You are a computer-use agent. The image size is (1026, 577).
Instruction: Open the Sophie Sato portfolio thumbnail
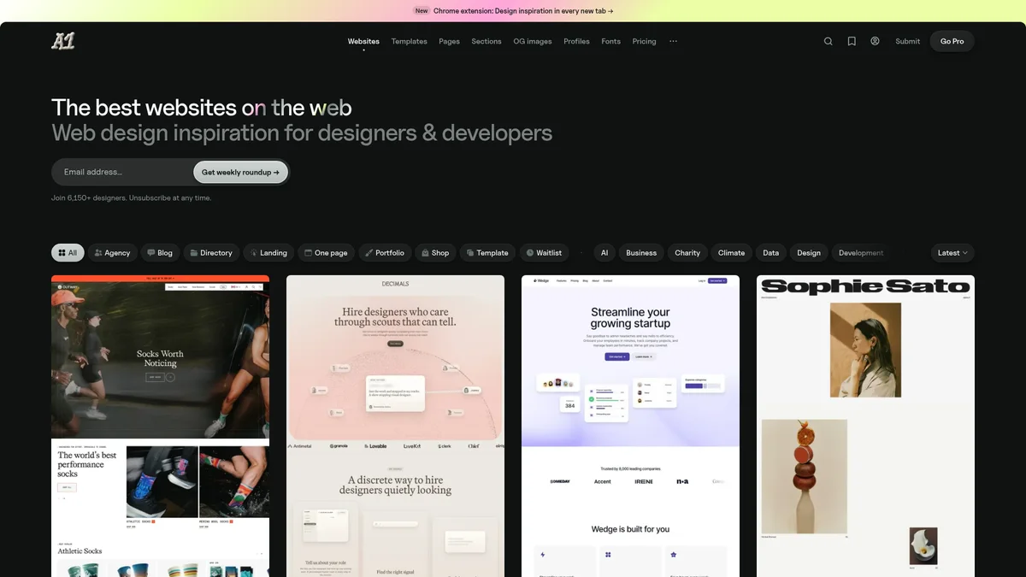[x=865, y=426]
